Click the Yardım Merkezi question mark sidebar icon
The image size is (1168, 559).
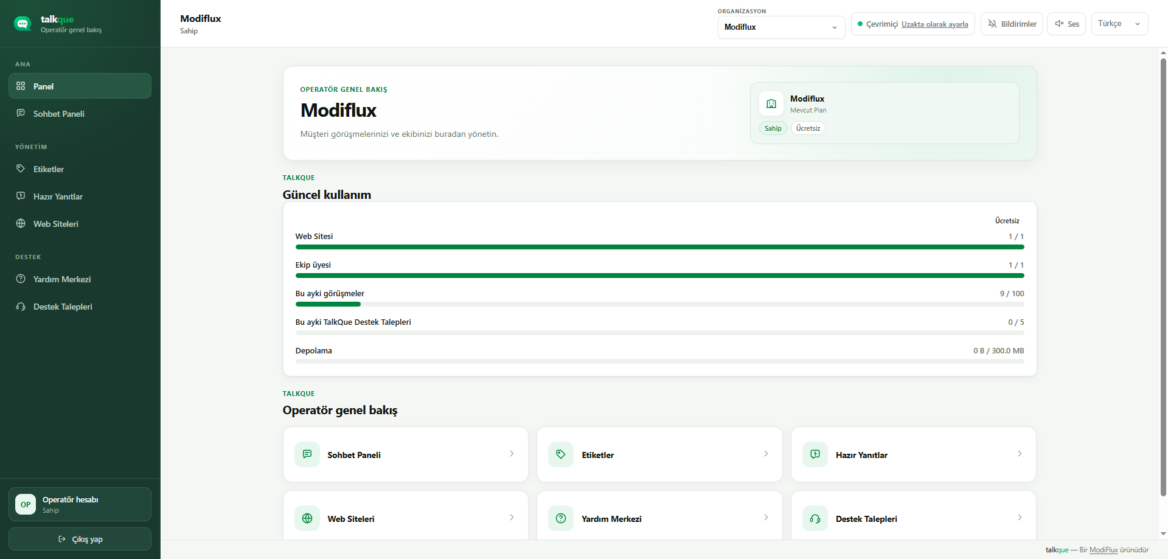click(x=21, y=279)
